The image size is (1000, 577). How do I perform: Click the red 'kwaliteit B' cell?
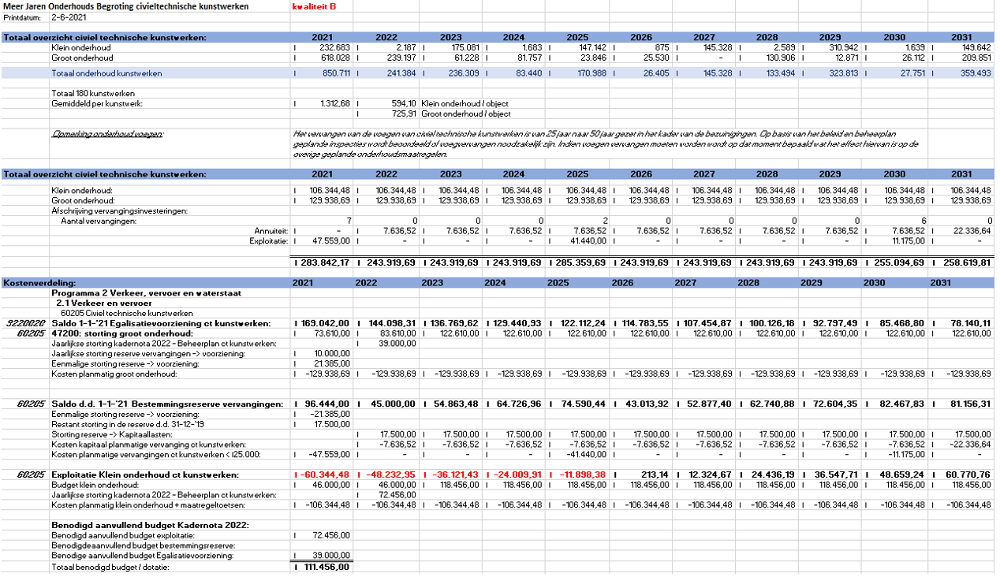314,6
